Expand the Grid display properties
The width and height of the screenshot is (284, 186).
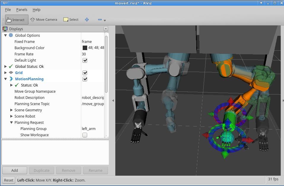(x=5, y=73)
